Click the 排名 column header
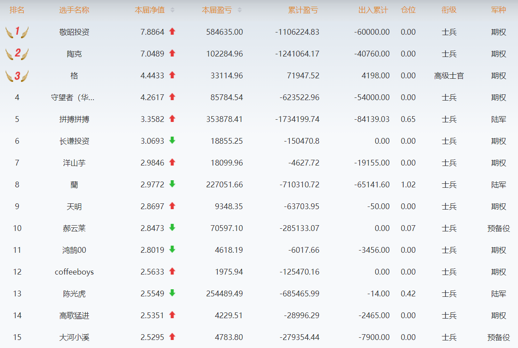This screenshot has width=518, height=348. click(x=17, y=10)
